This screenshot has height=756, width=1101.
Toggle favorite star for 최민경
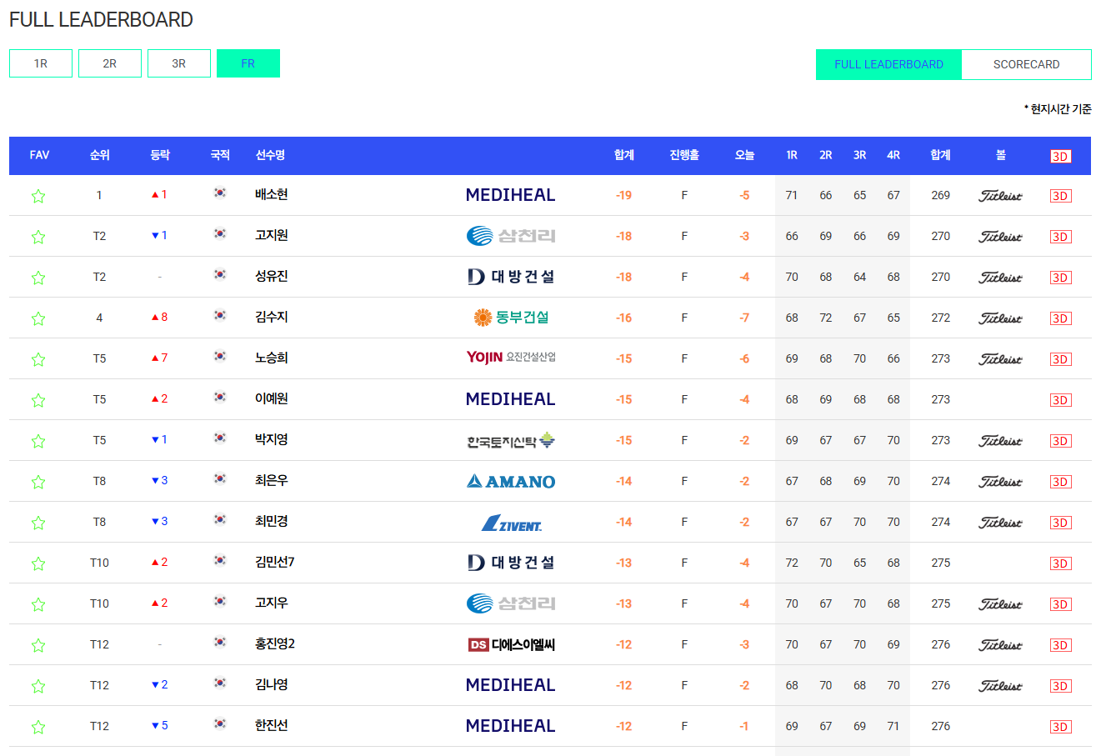coord(38,523)
